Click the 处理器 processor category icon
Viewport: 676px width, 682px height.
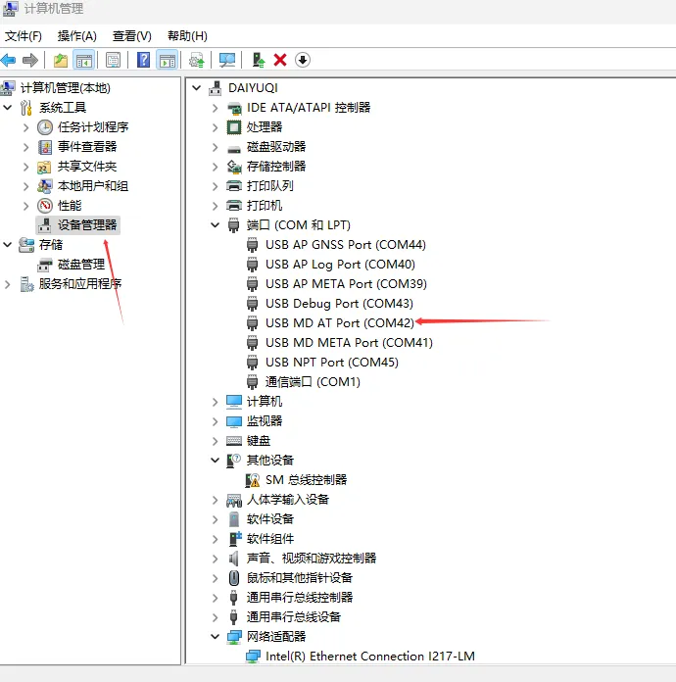(x=234, y=127)
